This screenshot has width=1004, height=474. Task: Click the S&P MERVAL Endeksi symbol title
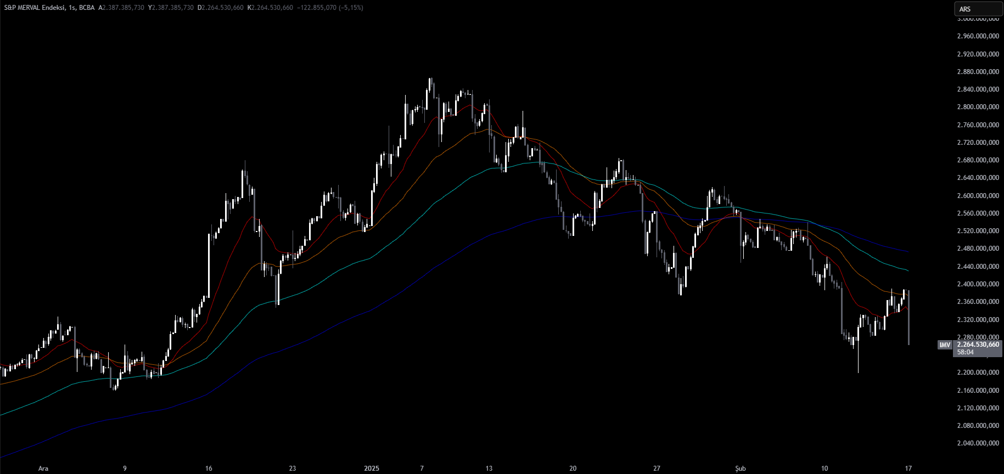click(35, 8)
